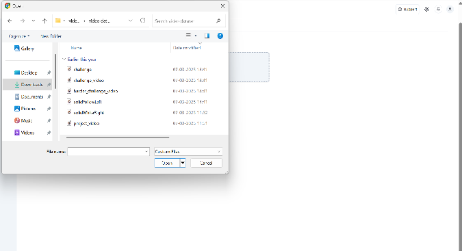Expand the File name dropdown arrow
Screen dimensions: 462x251
146,152
